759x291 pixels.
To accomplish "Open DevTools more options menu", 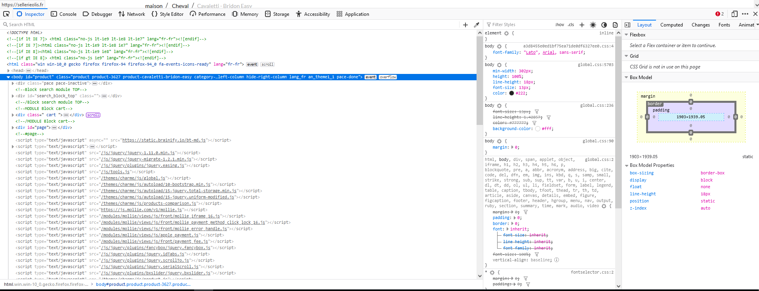I will [x=745, y=14].
